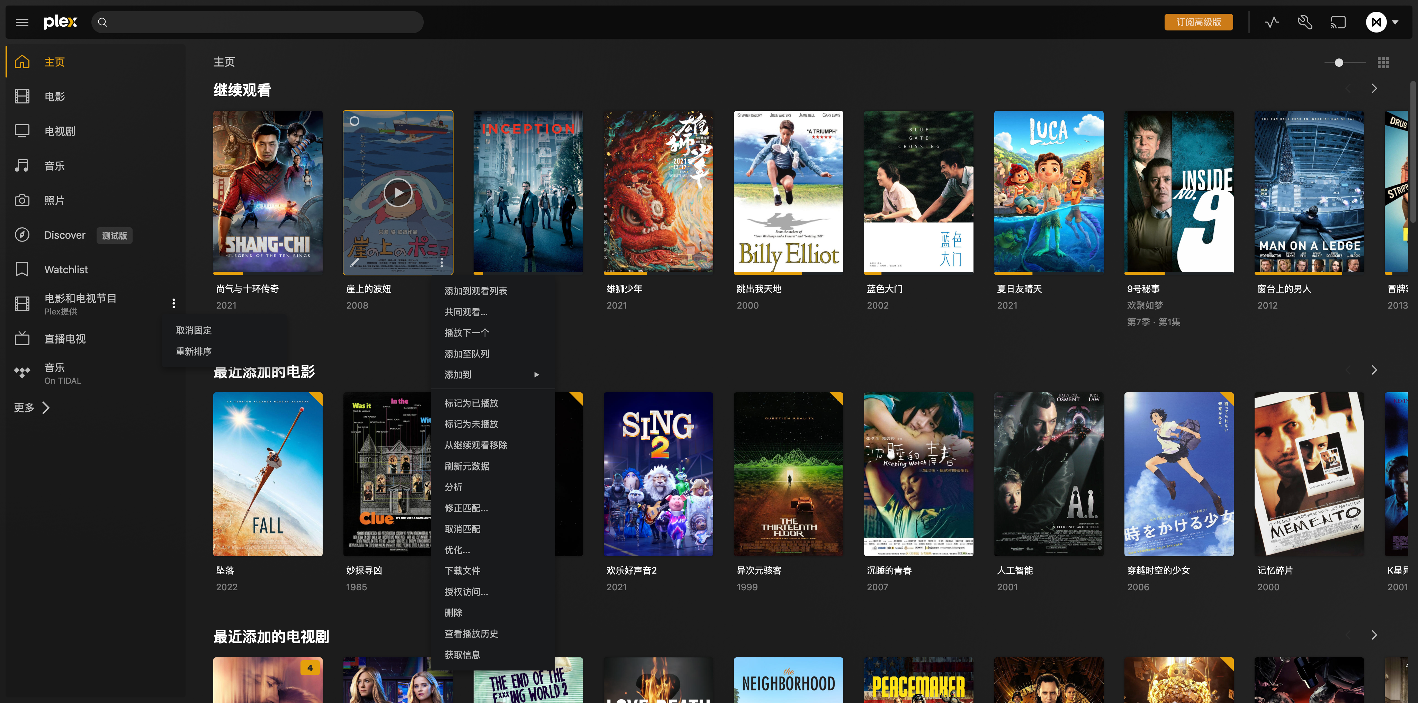
Task: Click the edit pencil on Ponyo poster
Action: pyautogui.click(x=355, y=263)
